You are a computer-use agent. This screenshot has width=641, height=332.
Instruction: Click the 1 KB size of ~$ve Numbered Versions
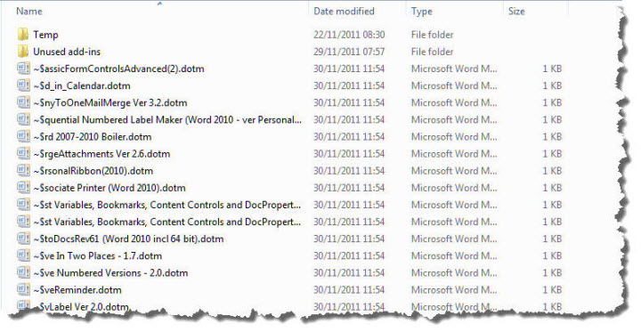click(552, 272)
